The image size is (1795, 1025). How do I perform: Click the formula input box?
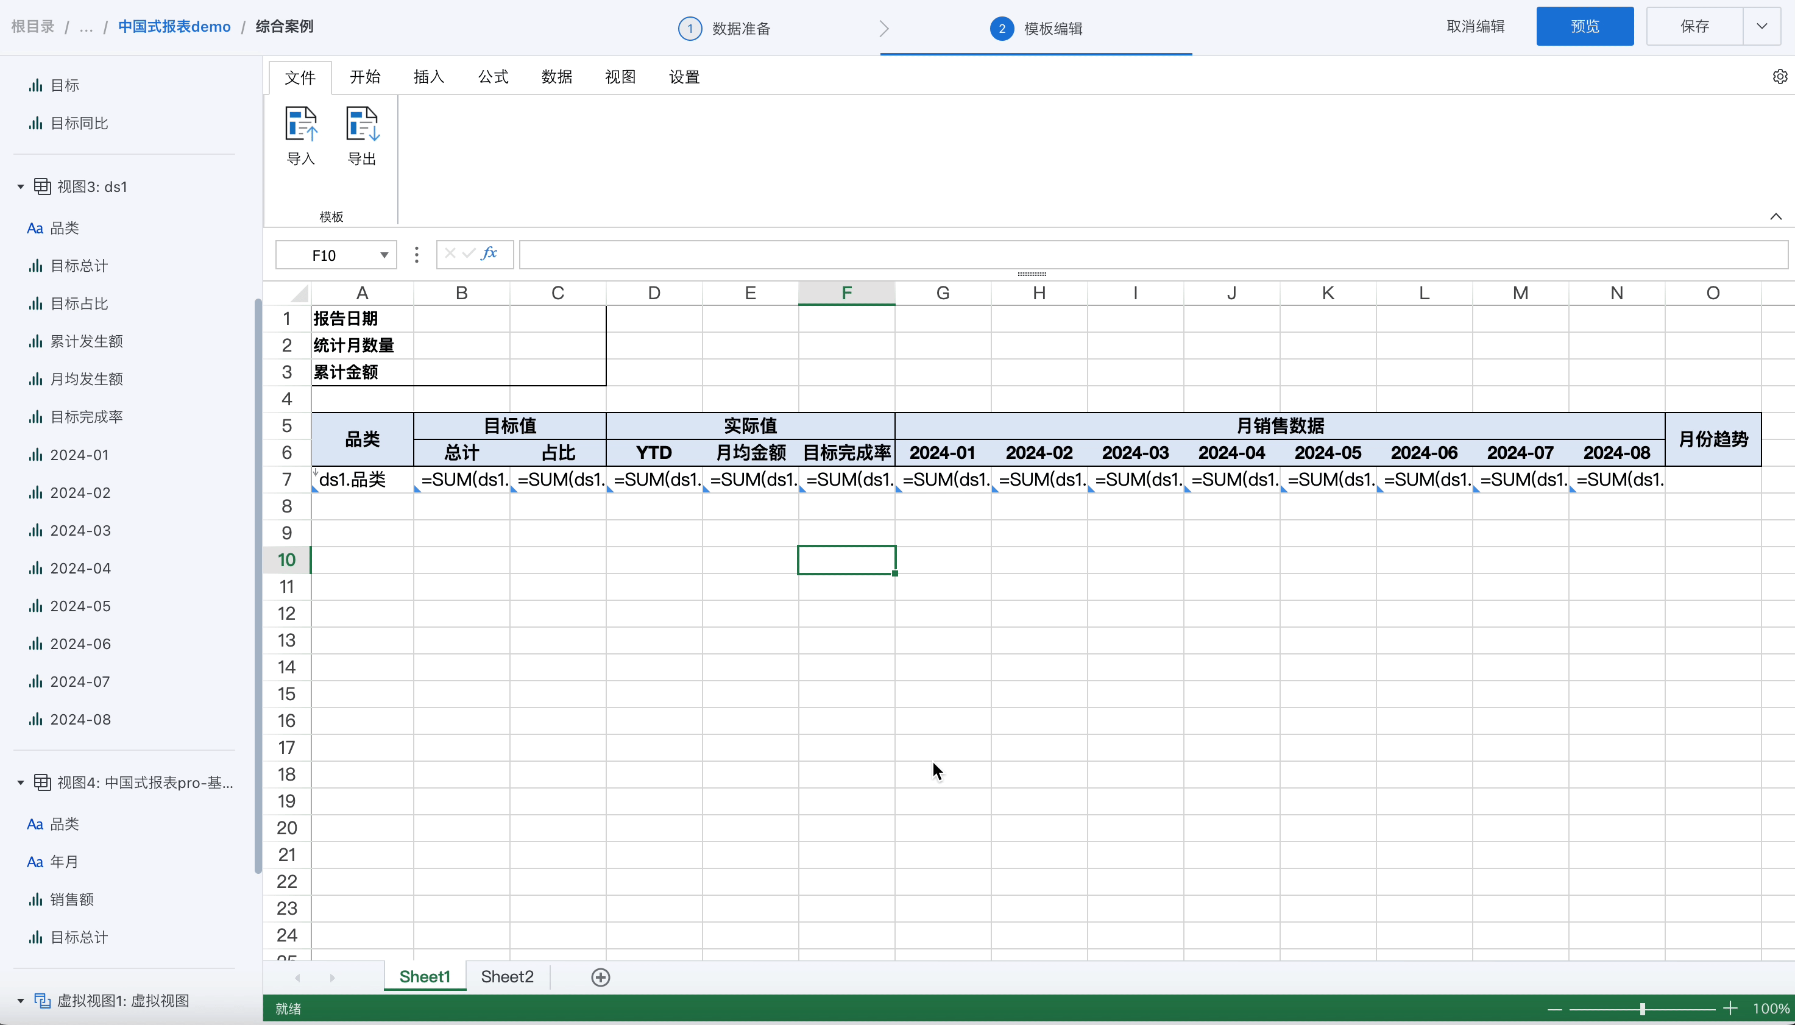click(1153, 254)
